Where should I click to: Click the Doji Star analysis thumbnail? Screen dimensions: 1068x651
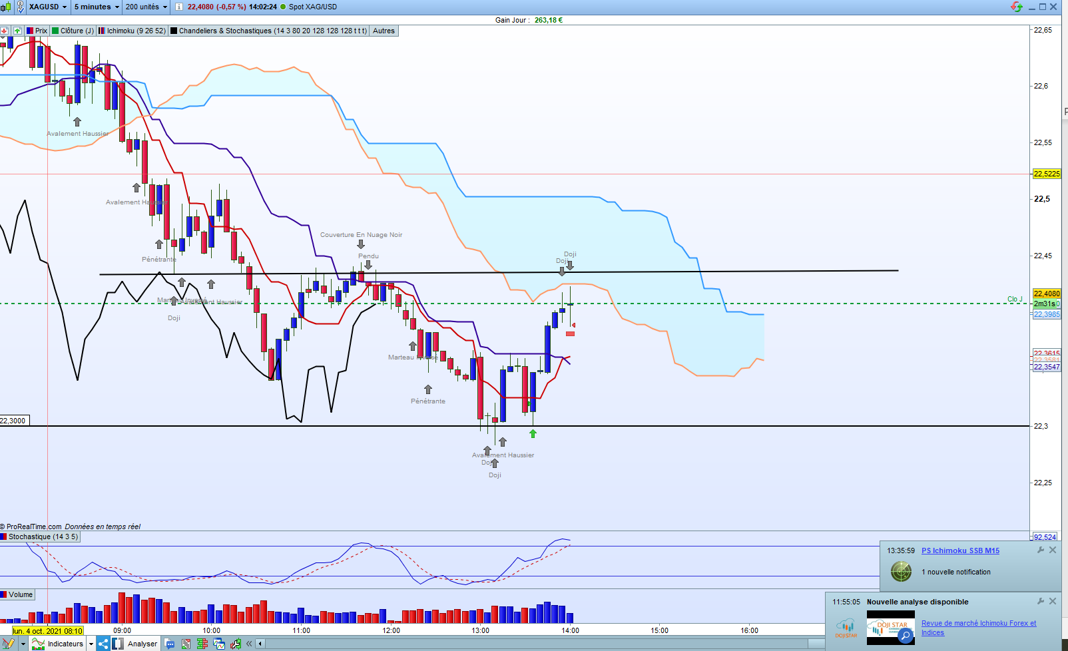click(x=890, y=628)
